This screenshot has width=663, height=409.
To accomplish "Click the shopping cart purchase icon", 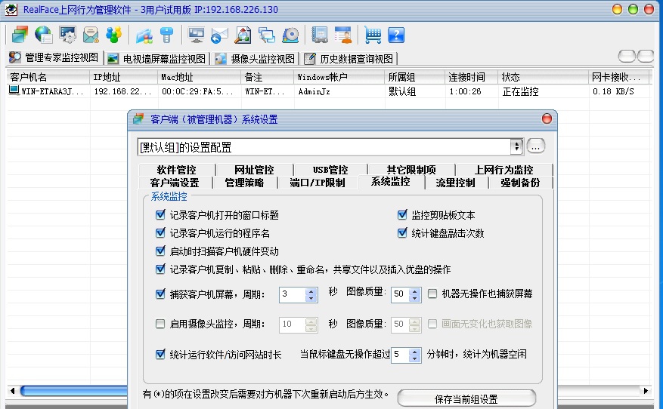I will coord(373,35).
